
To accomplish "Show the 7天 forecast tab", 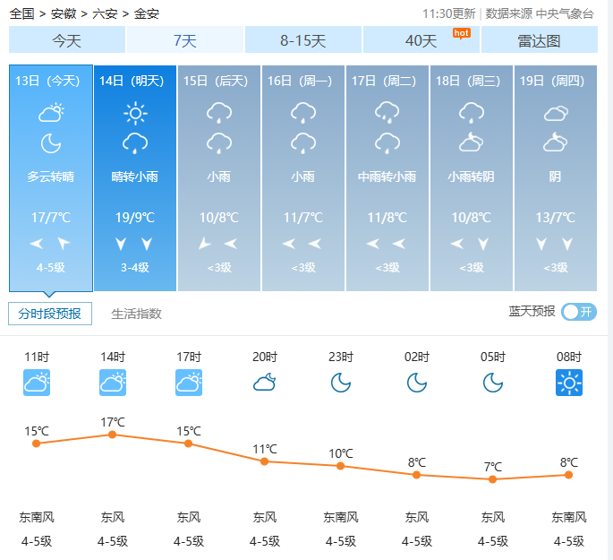I will click(184, 40).
